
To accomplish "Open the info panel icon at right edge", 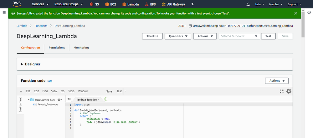I will pyautogui.click(x=309, y=13).
